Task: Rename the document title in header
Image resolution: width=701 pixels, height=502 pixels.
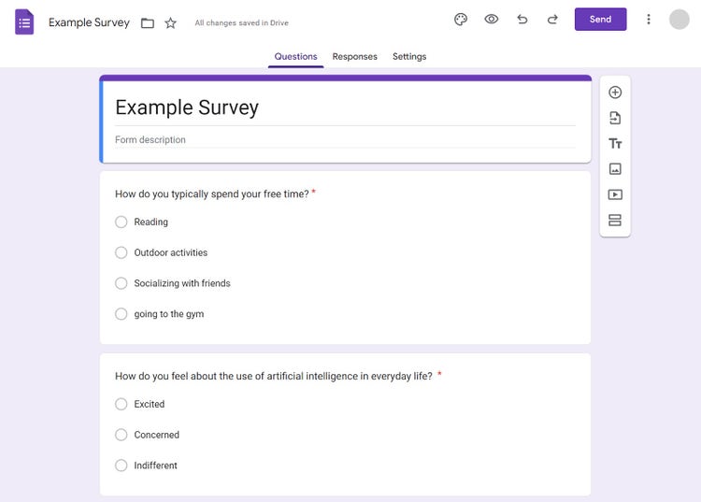Action: 89,22
